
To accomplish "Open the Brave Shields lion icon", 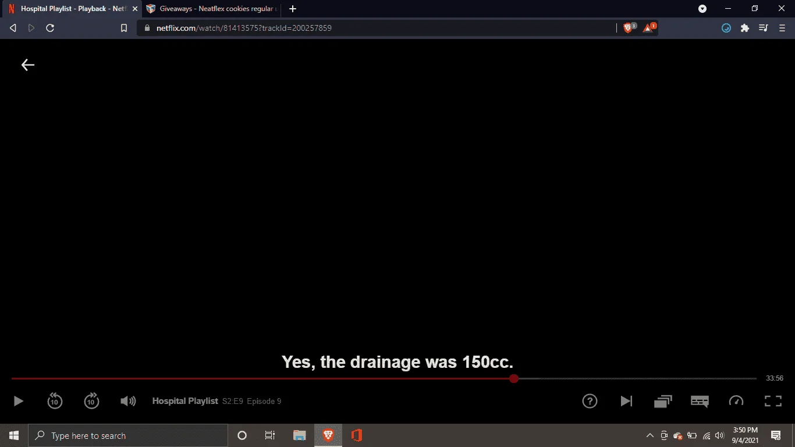I will [x=629, y=27].
